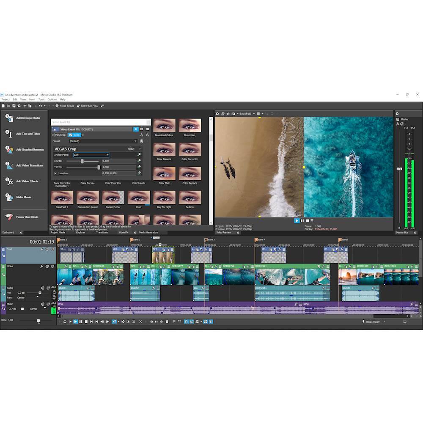Click the Add Graphic Elements icon
423x423 pixels.
(x=9, y=150)
